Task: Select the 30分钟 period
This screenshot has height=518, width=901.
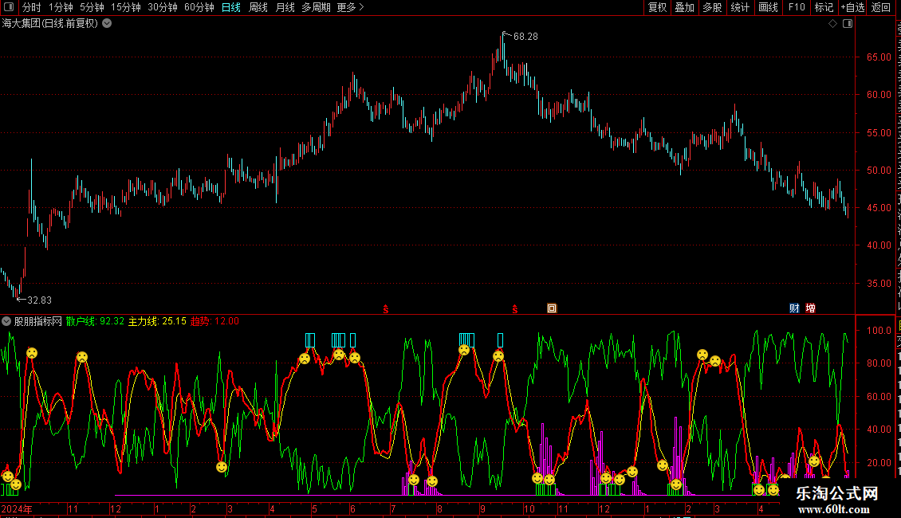Action: pos(163,7)
